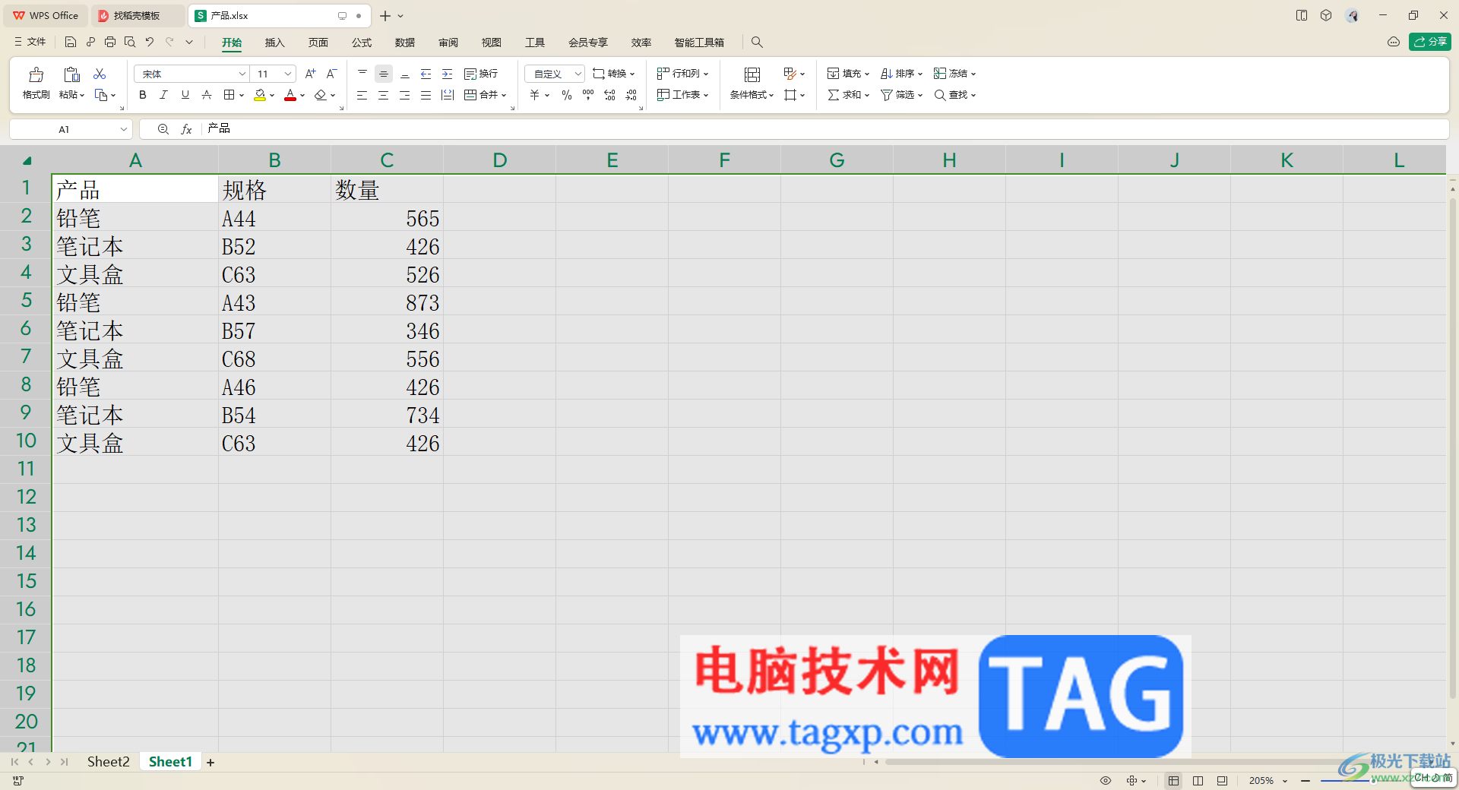The image size is (1459, 790).
Task: Click the increase indent icon
Action: 448,74
